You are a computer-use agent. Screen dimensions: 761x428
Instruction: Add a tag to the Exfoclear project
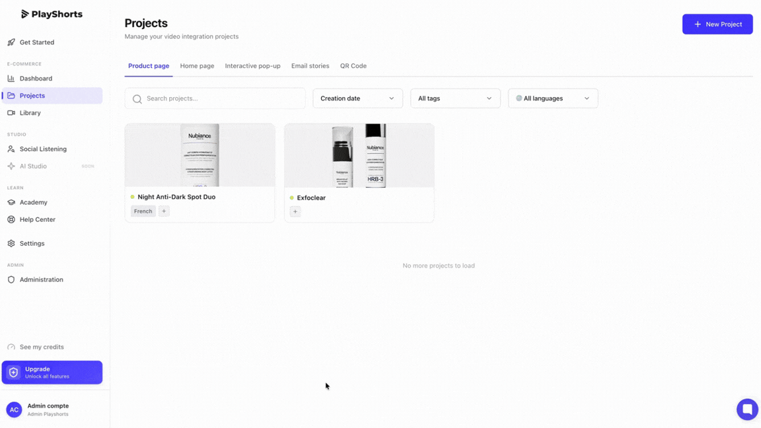295,211
